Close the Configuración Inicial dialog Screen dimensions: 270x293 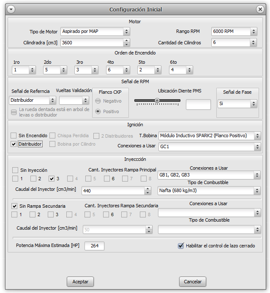click(x=260, y=9)
